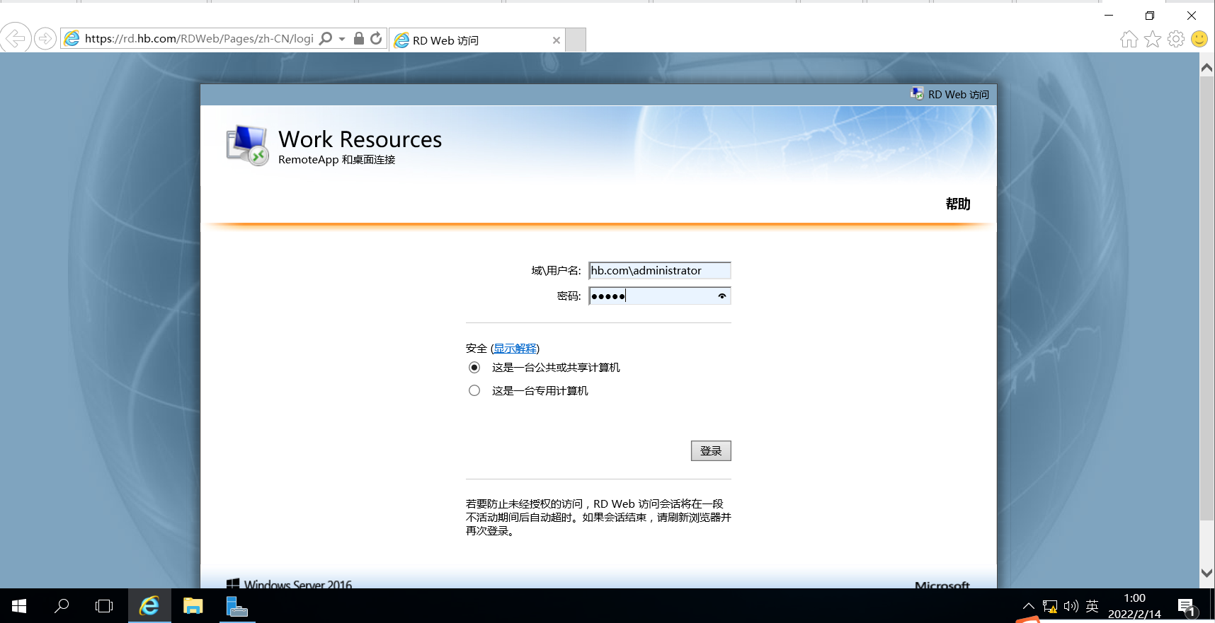This screenshot has height=623, width=1215.
Task: Switch to Internet Explorer on taskbar
Action: tap(149, 606)
